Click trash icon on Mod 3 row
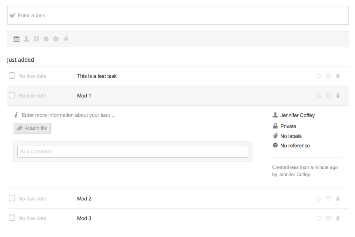 coord(338,218)
